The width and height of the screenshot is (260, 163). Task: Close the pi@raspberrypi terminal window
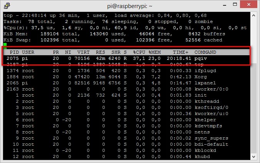(248, 5)
